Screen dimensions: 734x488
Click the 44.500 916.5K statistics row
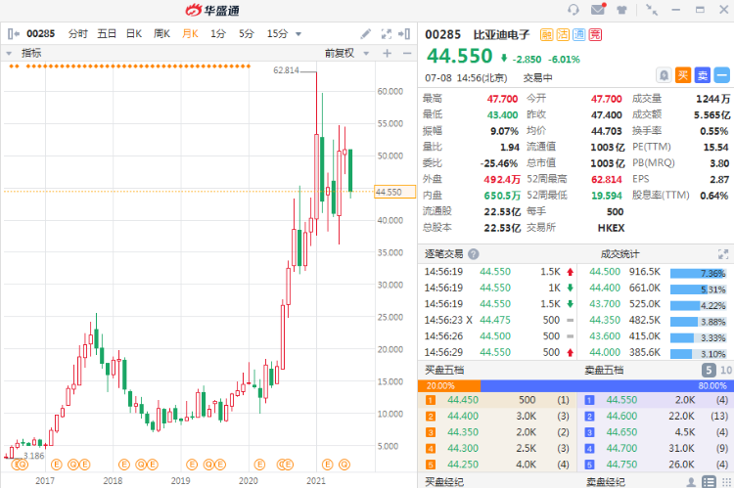(x=658, y=272)
